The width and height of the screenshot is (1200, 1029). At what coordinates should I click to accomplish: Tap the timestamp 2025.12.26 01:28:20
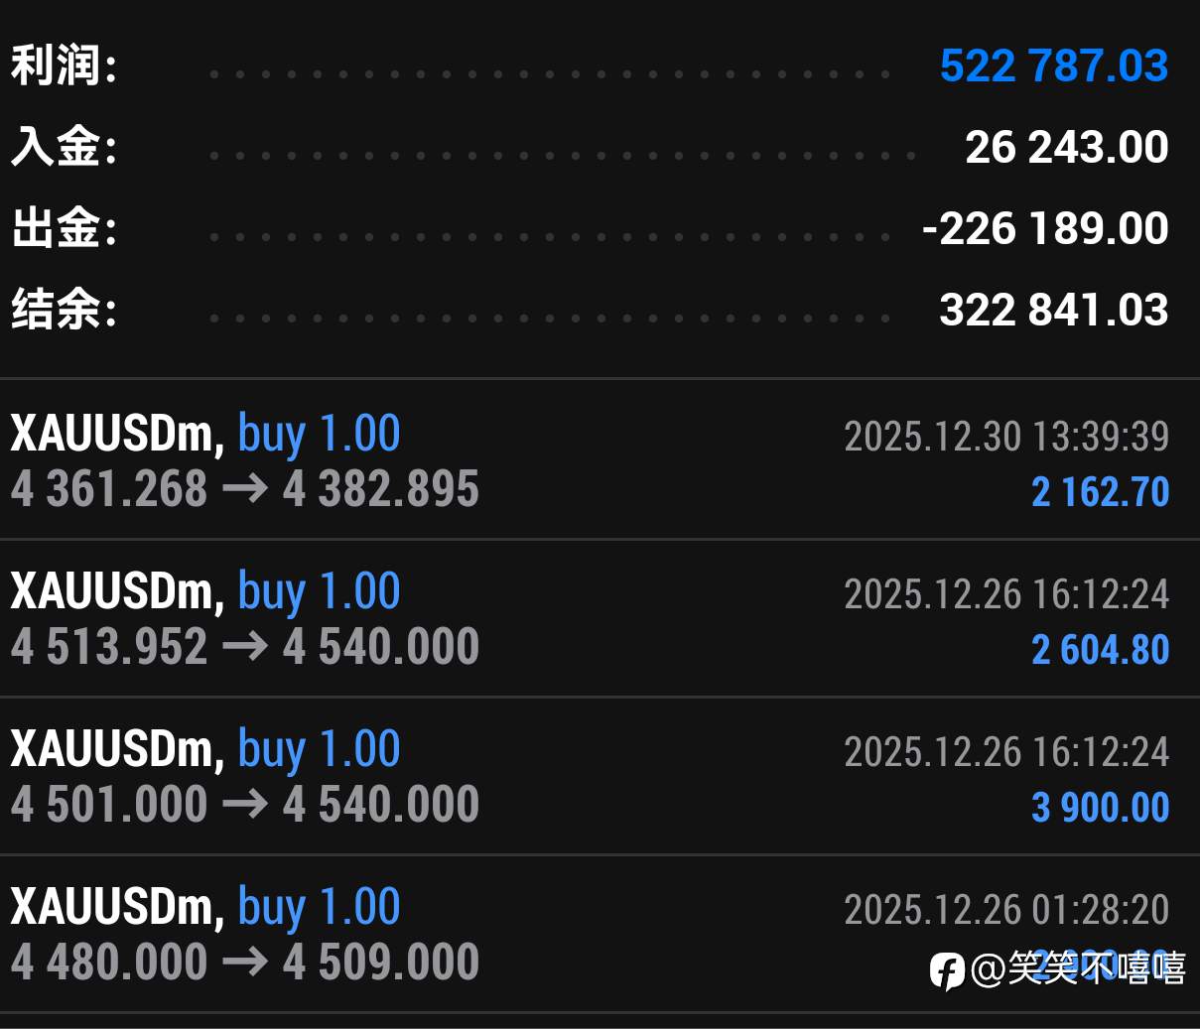coord(1006,910)
